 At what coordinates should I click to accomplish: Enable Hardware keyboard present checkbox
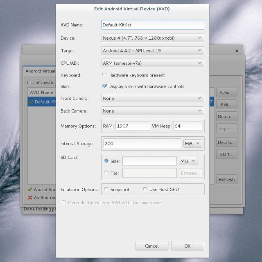tap(104, 75)
